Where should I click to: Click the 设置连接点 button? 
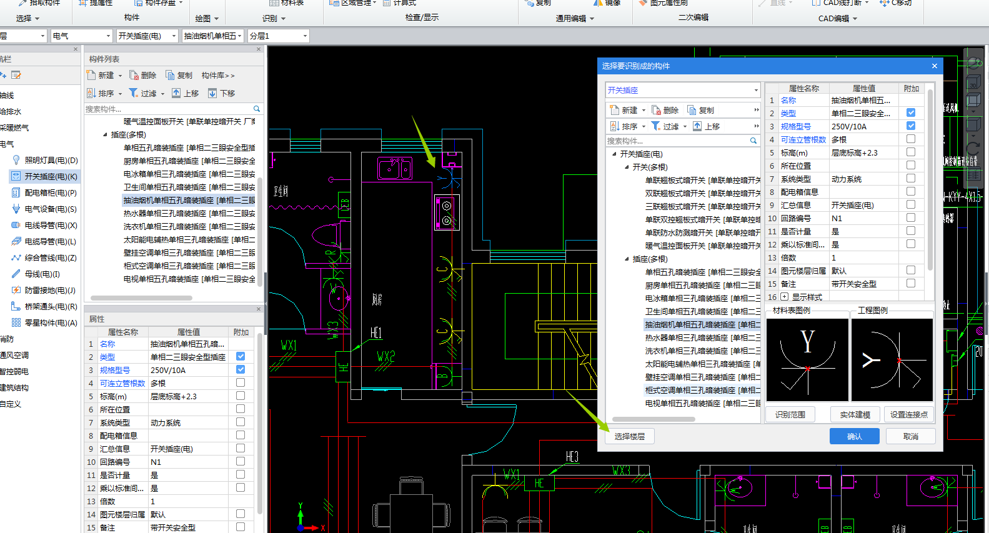click(909, 414)
